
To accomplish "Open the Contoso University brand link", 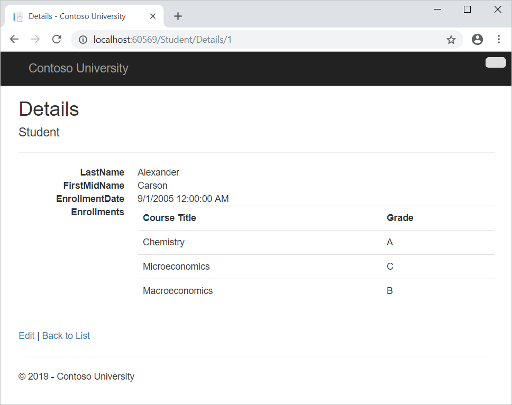I will (x=78, y=68).
